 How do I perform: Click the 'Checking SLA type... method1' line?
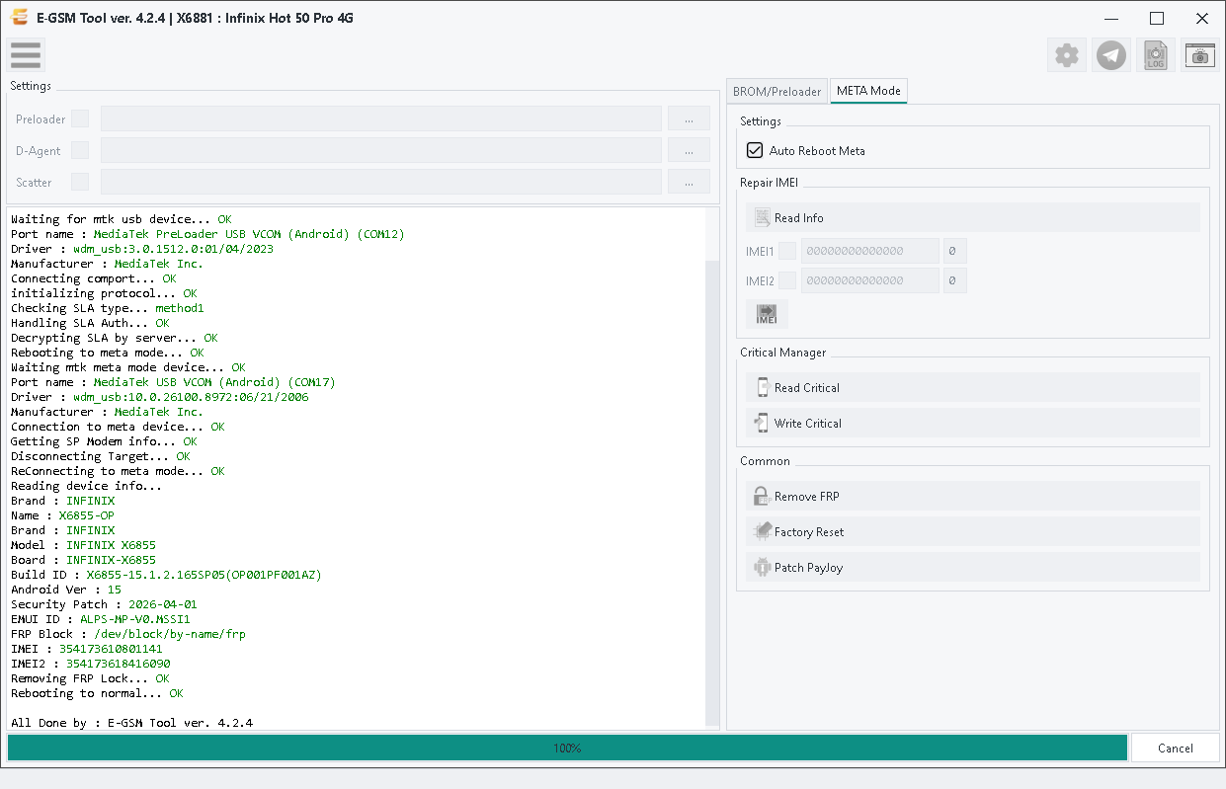click(x=107, y=308)
